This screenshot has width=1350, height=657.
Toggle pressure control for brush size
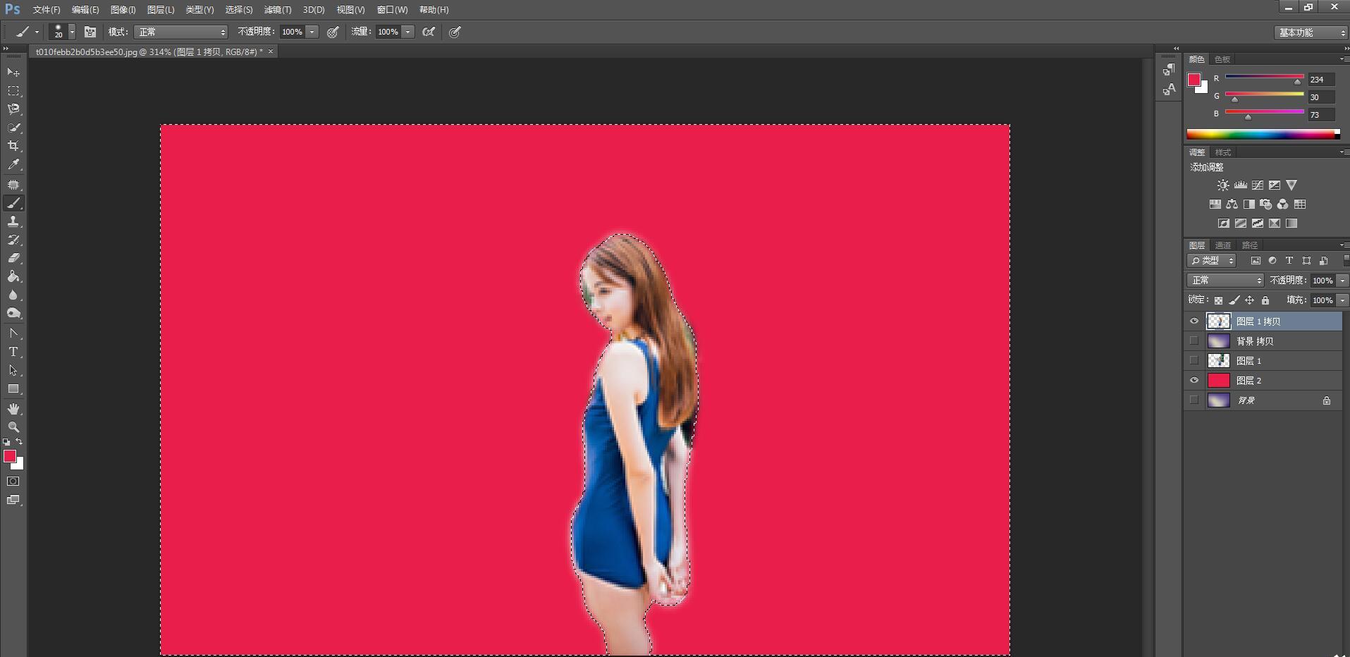[455, 32]
